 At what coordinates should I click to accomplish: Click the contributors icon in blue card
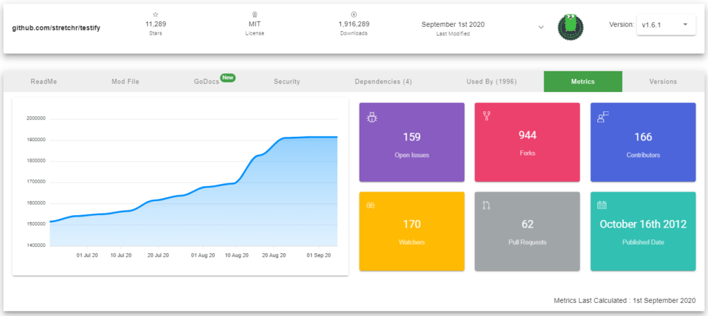tap(602, 116)
